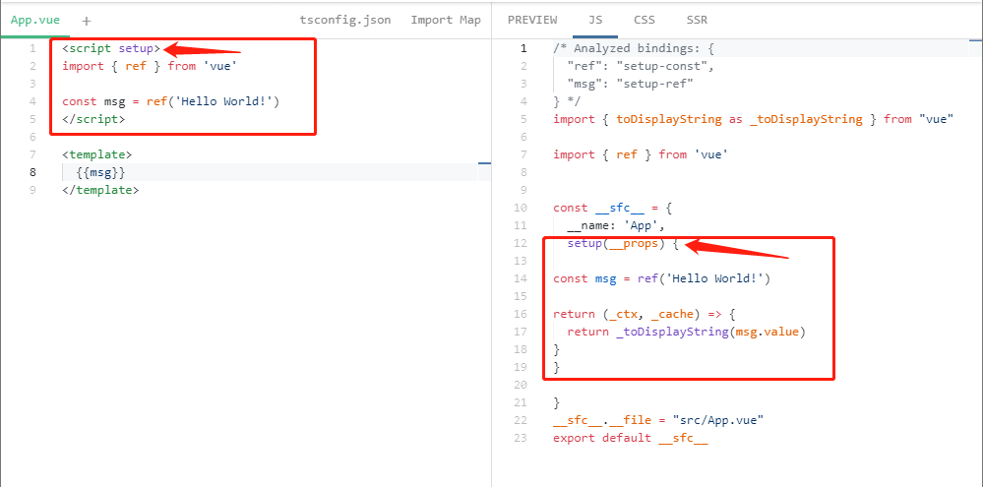Switch to the JS output tab

(x=595, y=20)
